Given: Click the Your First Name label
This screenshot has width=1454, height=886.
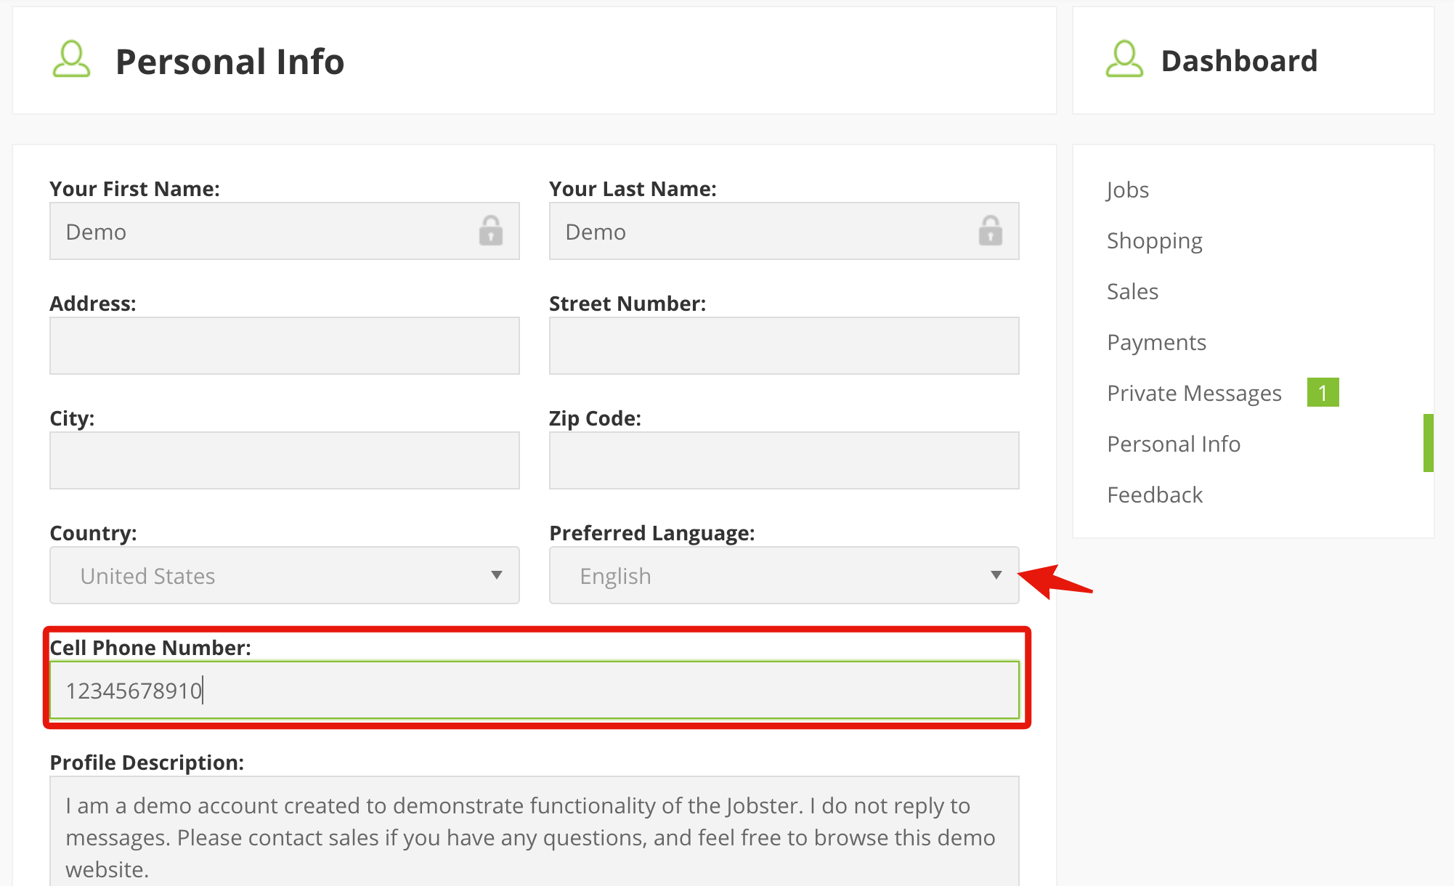Looking at the screenshot, I should (x=134, y=189).
